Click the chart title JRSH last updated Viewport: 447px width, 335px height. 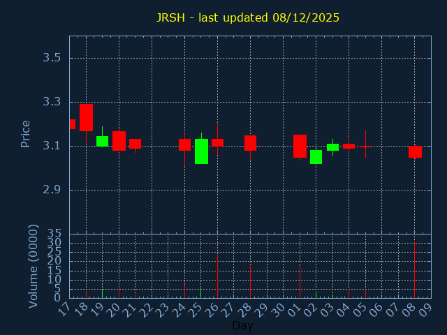point(247,17)
